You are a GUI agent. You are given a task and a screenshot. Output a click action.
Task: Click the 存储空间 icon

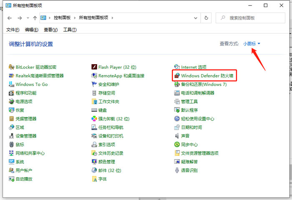pyautogui.click(x=94, y=93)
